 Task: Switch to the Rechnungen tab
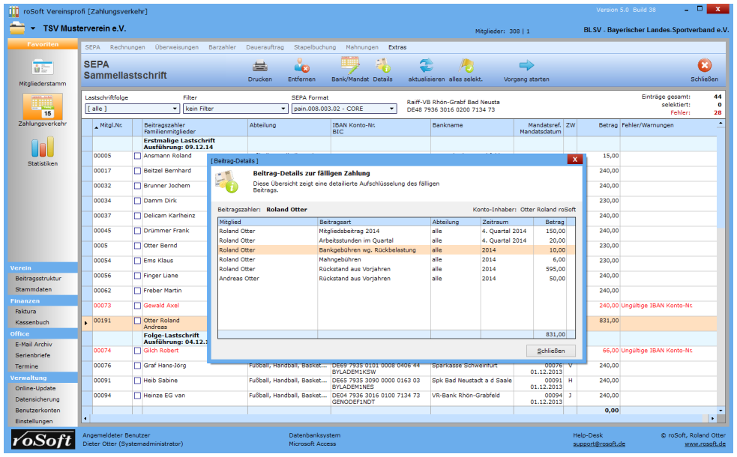(x=127, y=47)
